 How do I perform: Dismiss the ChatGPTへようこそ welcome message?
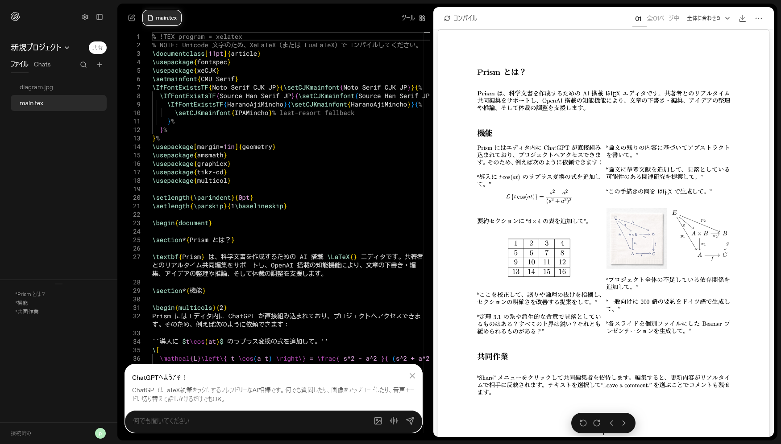click(x=412, y=376)
